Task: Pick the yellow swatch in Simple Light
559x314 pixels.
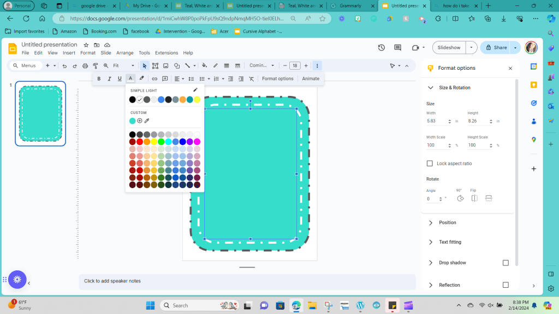Action: [197, 100]
